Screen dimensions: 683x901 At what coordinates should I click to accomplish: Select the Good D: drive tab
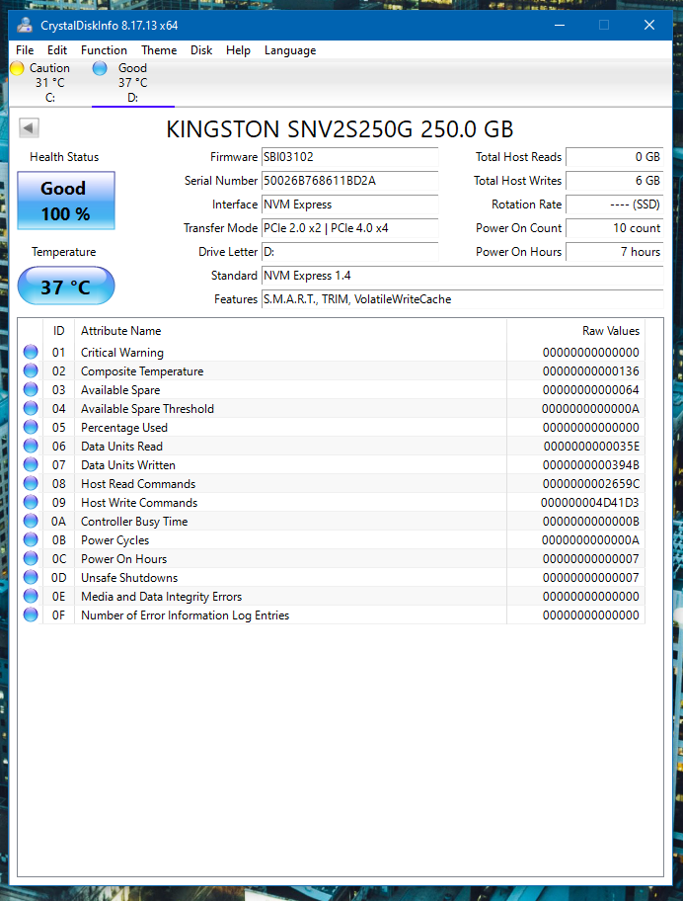coord(132,83)
